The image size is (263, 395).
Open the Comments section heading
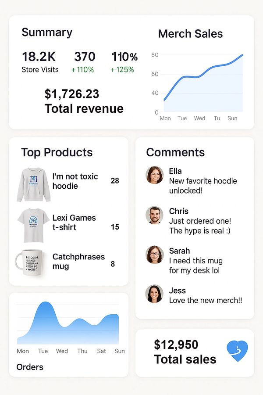[175, 152]
